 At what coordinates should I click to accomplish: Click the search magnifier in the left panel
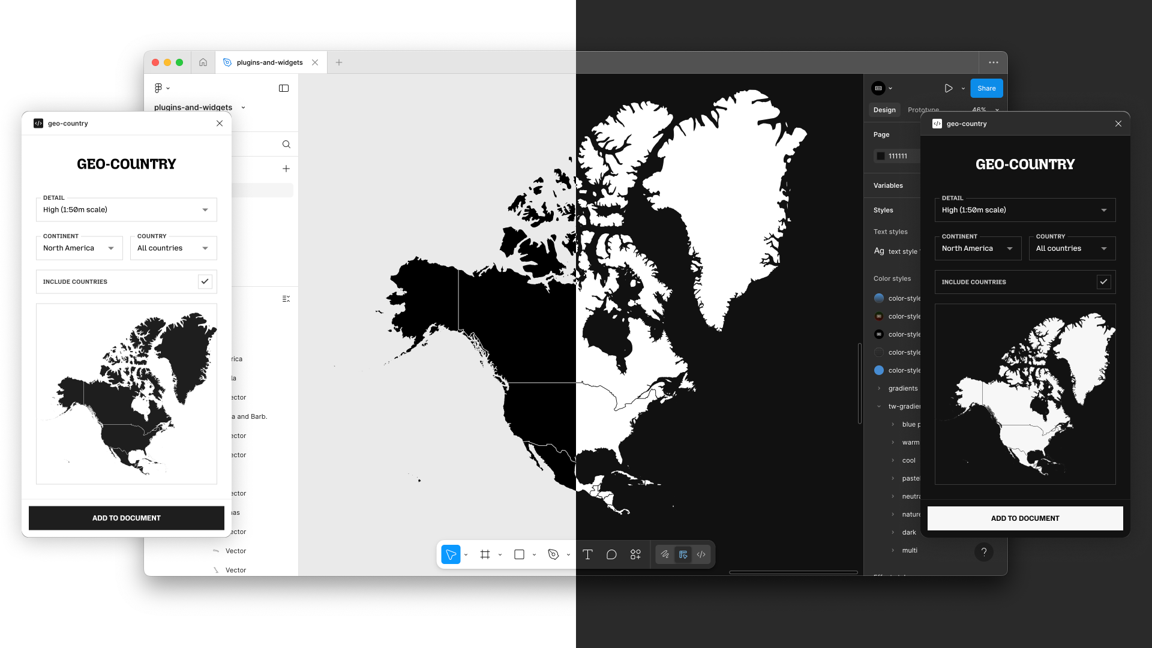286,144
